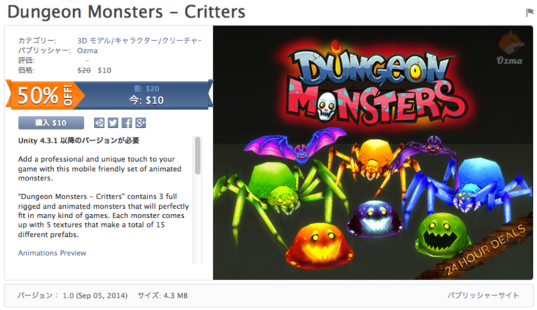Click the blue 今: $10 price banner
This screenshot has width=537, height=310.
click(x=147, y=95)
